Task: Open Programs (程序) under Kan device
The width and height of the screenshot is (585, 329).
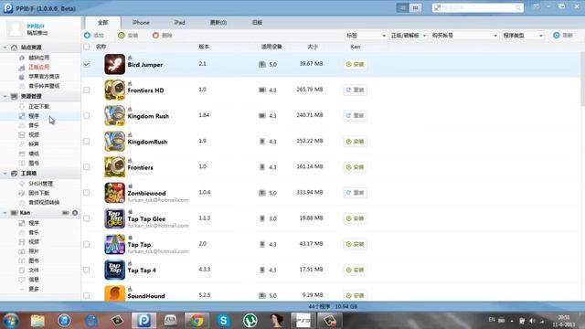Action: 34,223
